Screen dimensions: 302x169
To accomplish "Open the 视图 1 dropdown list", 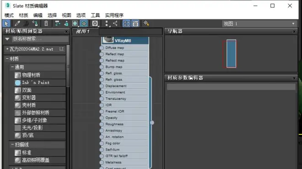I will click(x=259, y=24).
